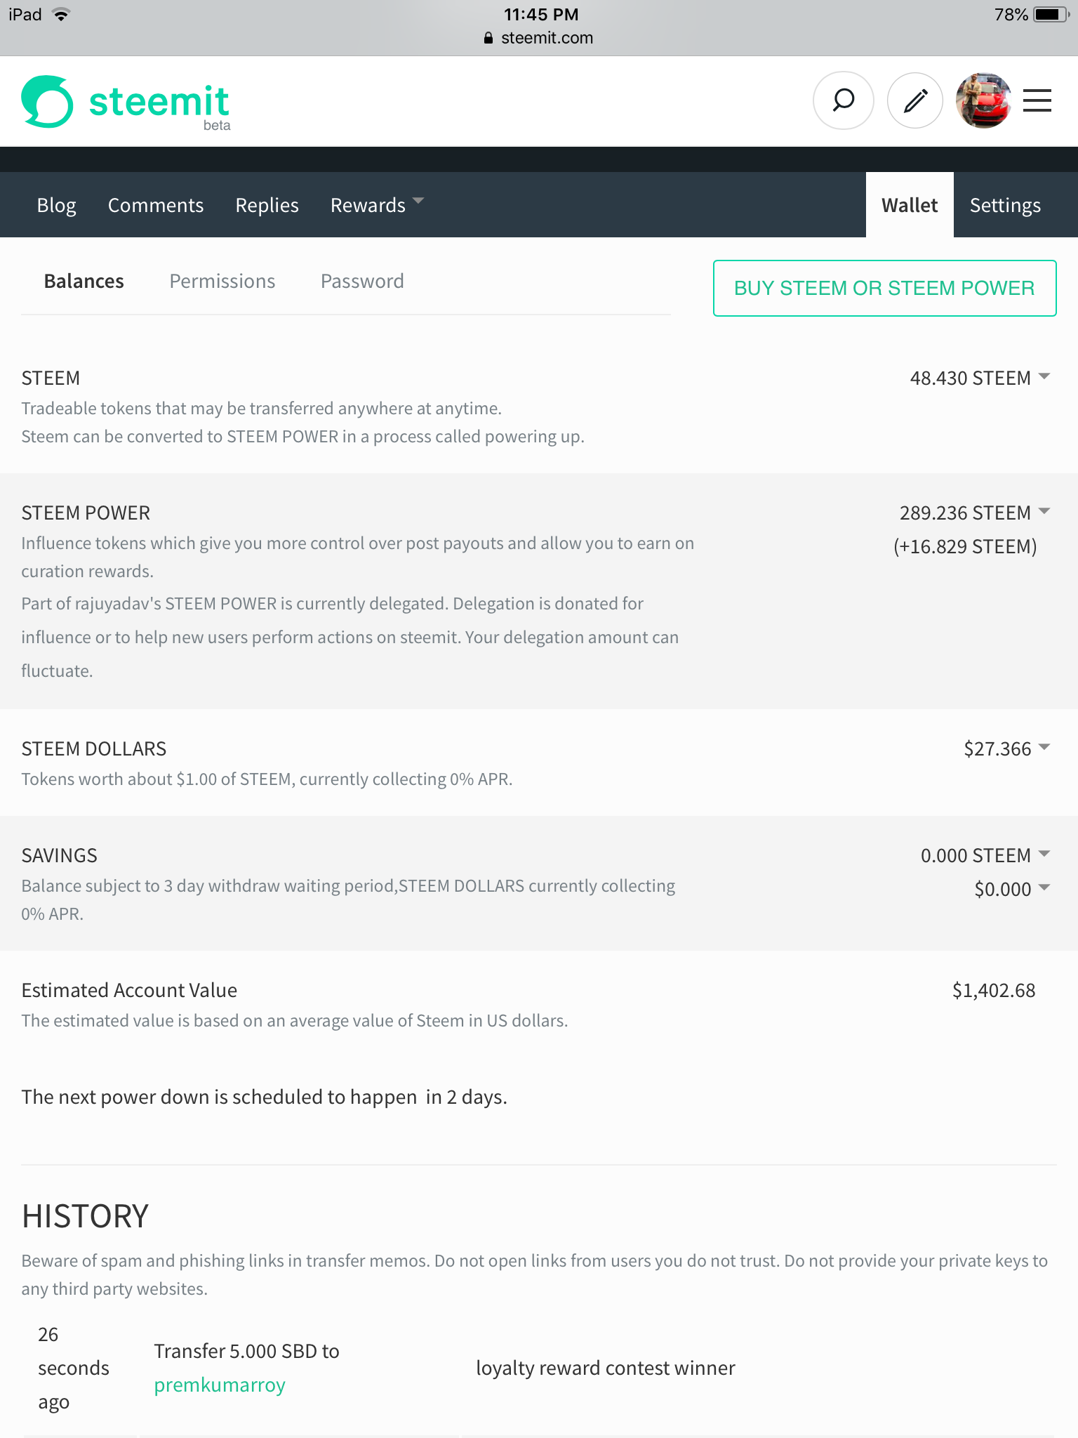Open the $27.366 Steem Dollars dropdown

[x=1007, y=748]
